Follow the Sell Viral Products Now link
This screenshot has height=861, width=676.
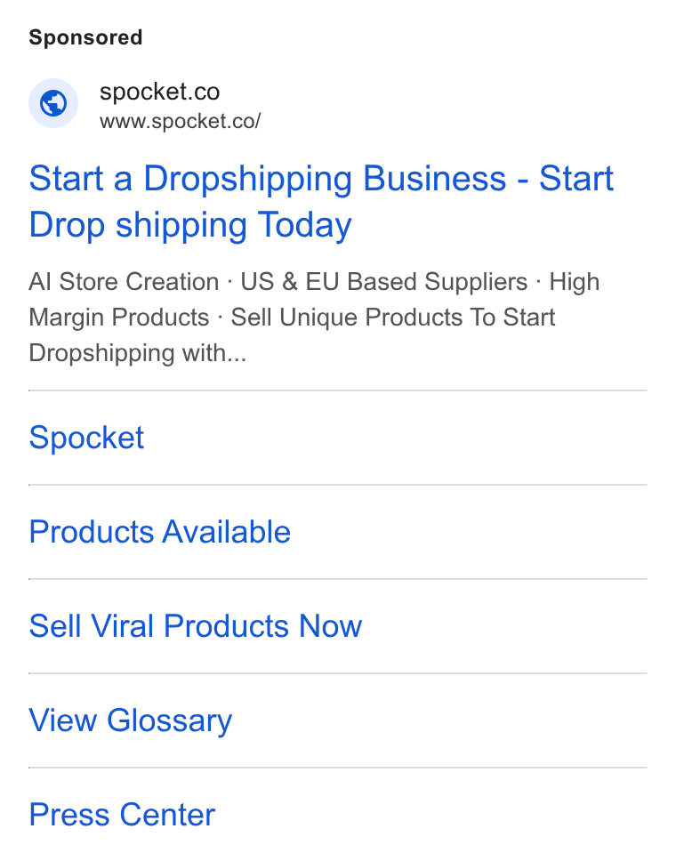coord(196,626)
